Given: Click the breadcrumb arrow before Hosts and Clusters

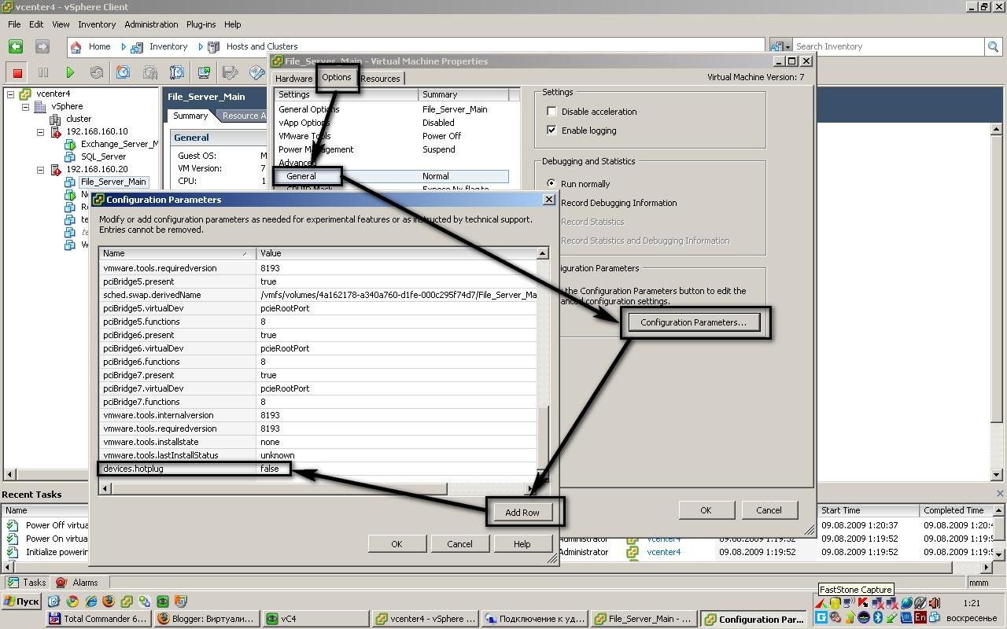Looking at the screenshot, I should 201,47.
